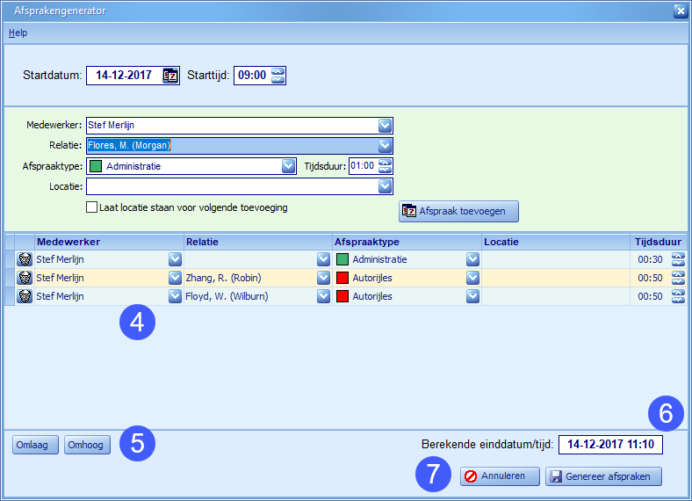
Task: Click the Starttijd spinner arrows
Action: pos(278,76)
